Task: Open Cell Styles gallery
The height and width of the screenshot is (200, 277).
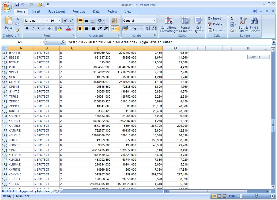Action: 198,25
